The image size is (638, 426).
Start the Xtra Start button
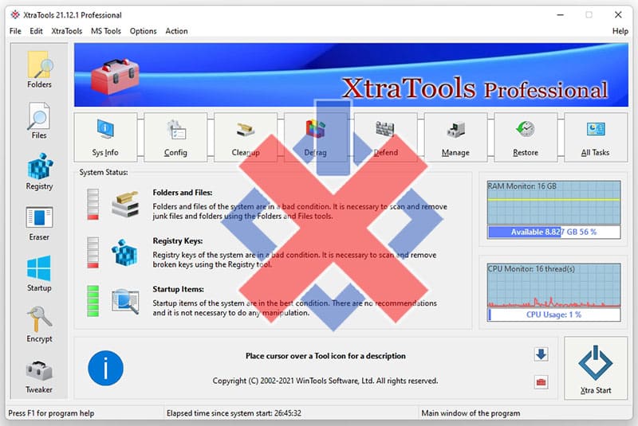coord(595,368)
